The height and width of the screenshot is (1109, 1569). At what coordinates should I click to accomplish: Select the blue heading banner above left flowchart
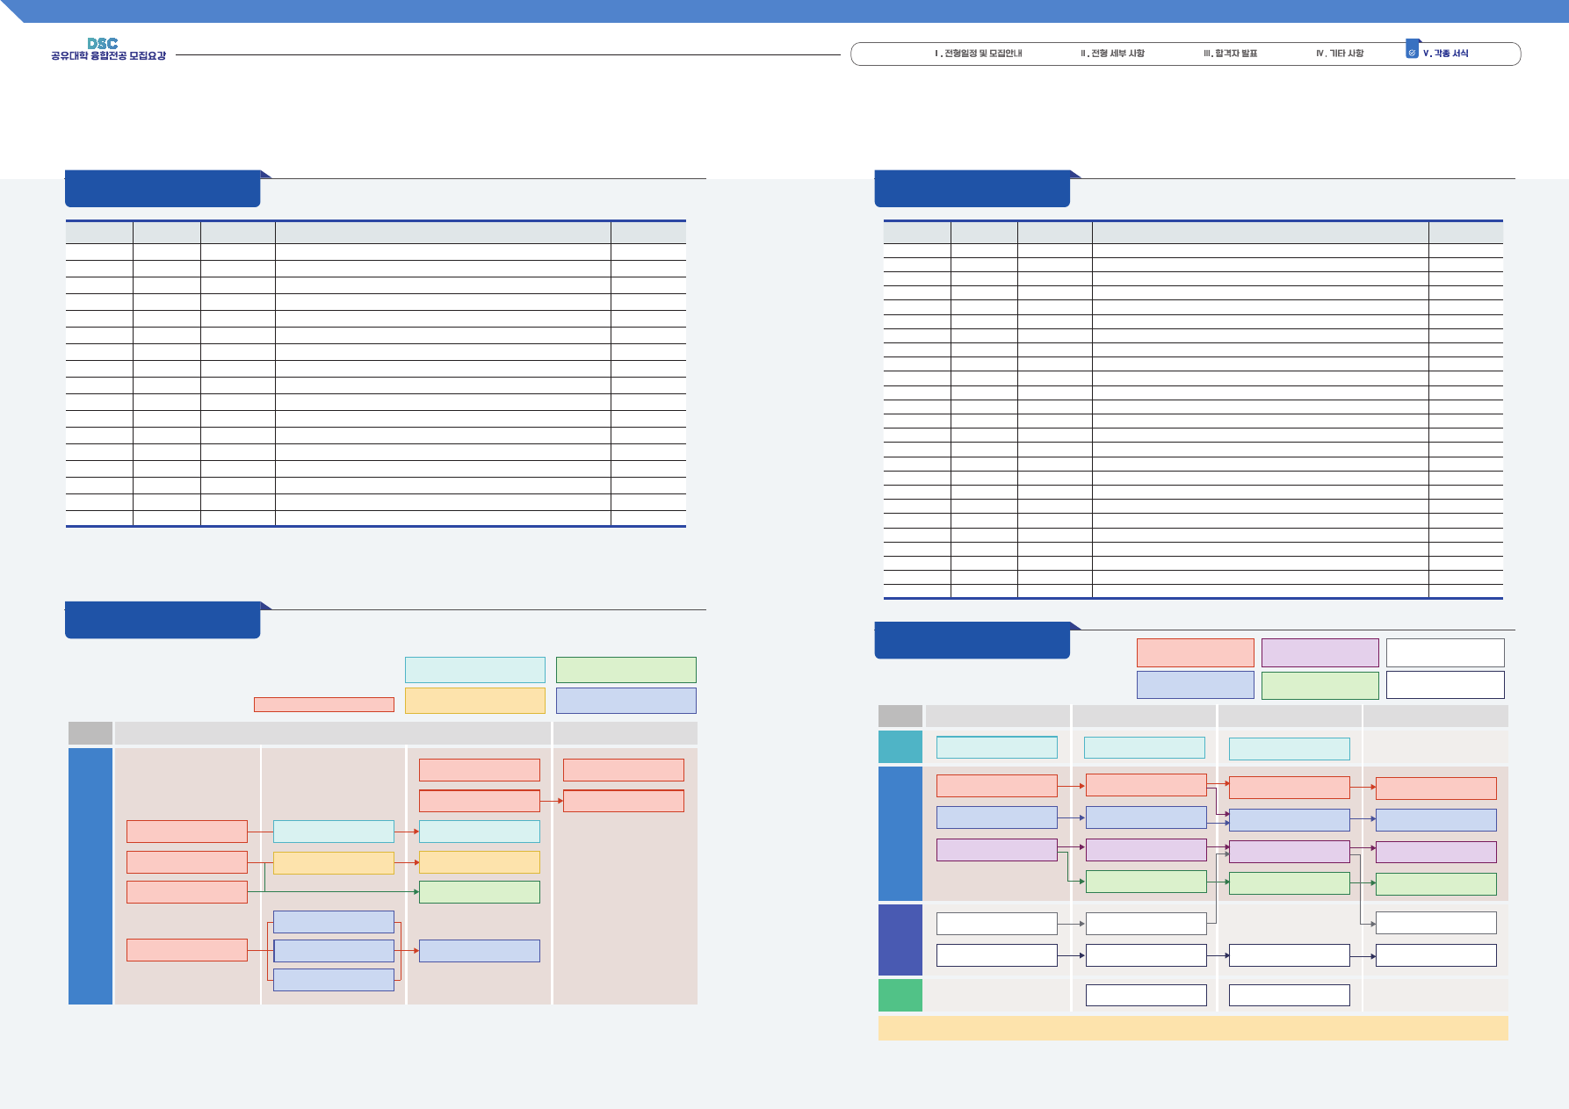163,621
